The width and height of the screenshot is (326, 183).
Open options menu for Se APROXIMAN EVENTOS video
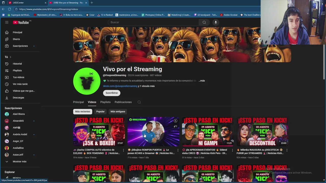(232, 150)
